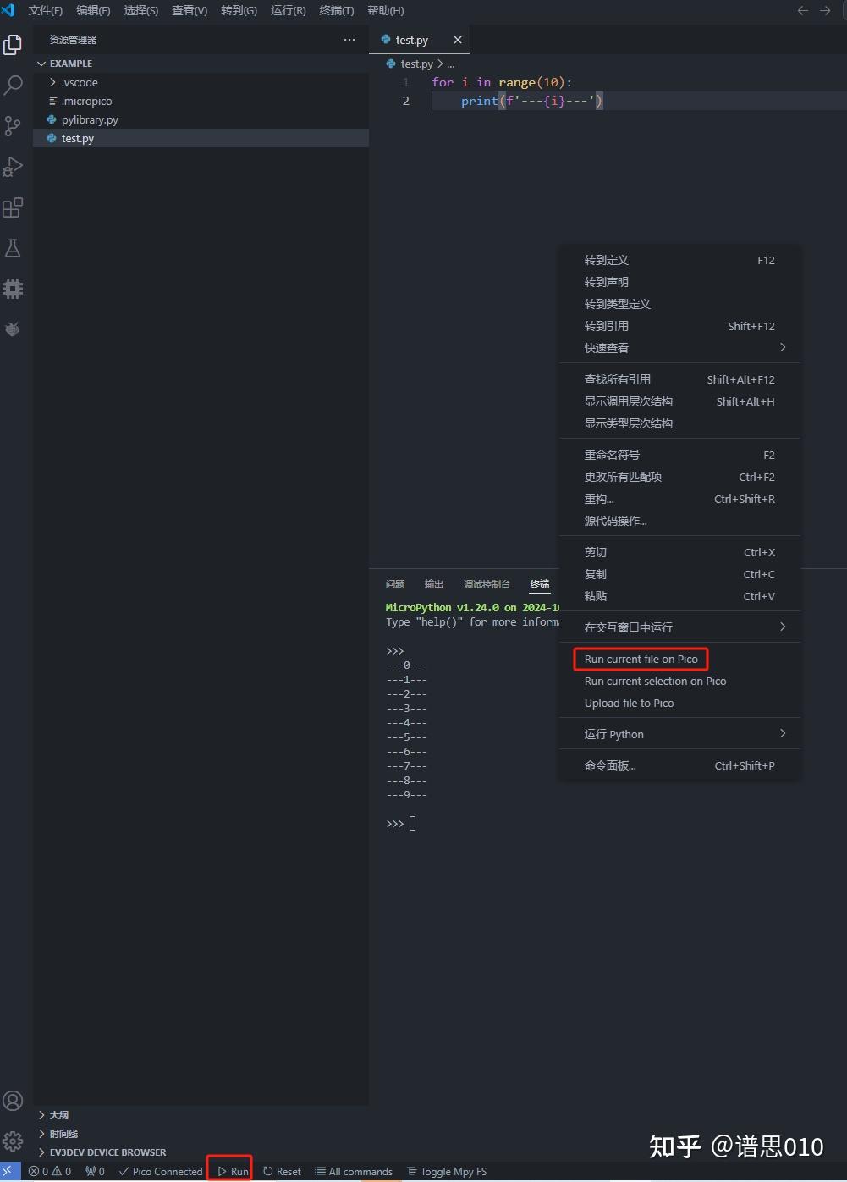Image resolution: width=847 pixels, height=1182 pixels.
Task: Toggle the Pico Connected status item
Action: (160, 1171)
